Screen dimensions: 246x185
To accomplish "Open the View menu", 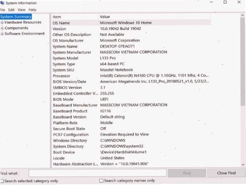I will 21,10.
